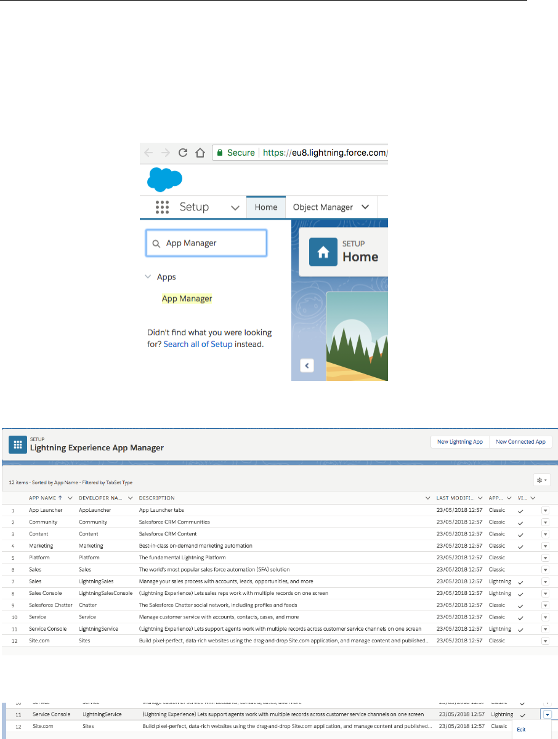Open the Object Manager tab chevron

pos(365,207)
